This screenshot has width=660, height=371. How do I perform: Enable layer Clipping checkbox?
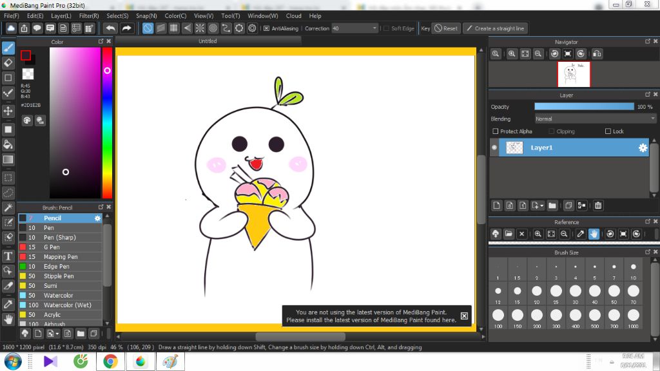552,131
